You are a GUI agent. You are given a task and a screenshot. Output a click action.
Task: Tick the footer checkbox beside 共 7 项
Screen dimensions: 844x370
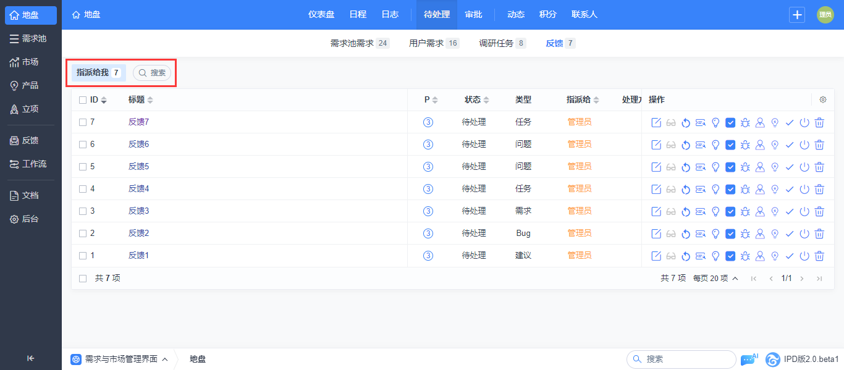click(83, 279)
